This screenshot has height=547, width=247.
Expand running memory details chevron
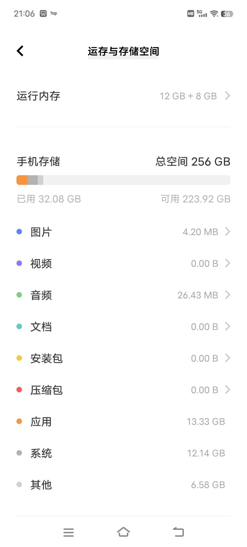click(x=227, y=96)
